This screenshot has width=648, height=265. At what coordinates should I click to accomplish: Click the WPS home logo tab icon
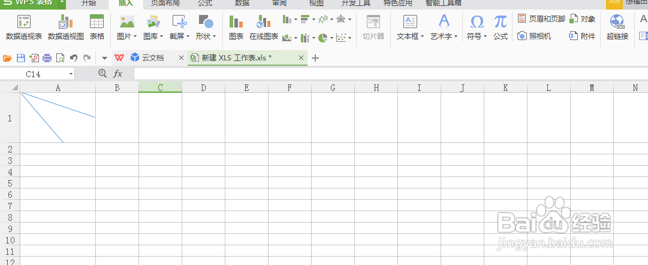click(x=119, y=57)
